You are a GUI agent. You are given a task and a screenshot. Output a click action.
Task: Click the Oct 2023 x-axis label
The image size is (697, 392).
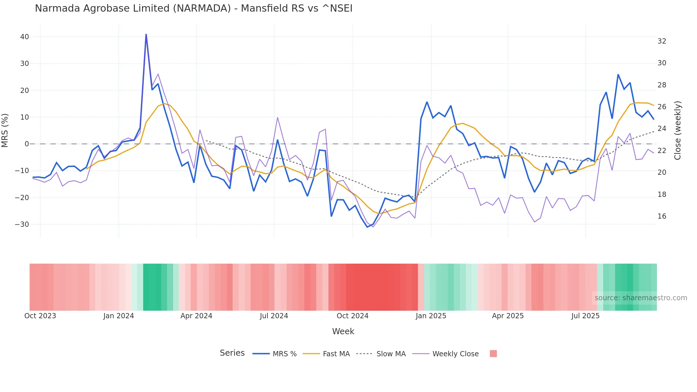tap(40, 316)
